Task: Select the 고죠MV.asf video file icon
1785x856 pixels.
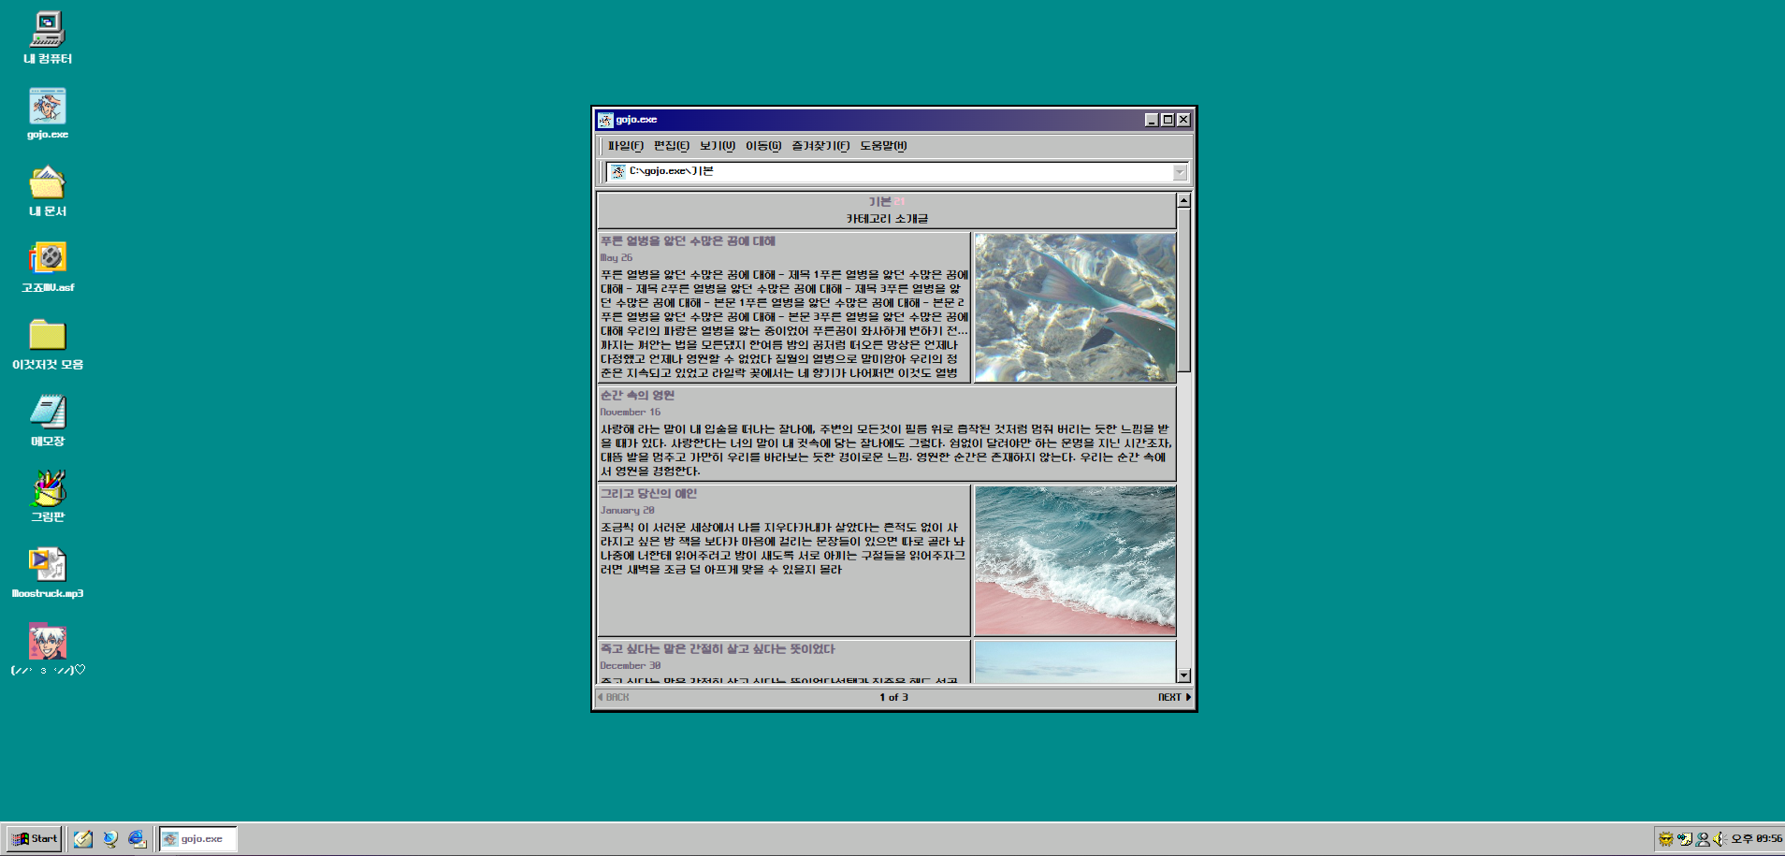Action: (x=47, y=268)
